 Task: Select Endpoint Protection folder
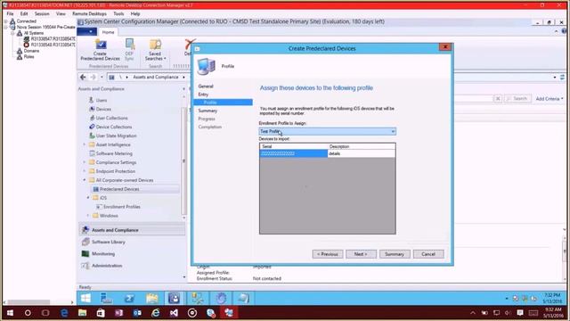coord(115,171)
